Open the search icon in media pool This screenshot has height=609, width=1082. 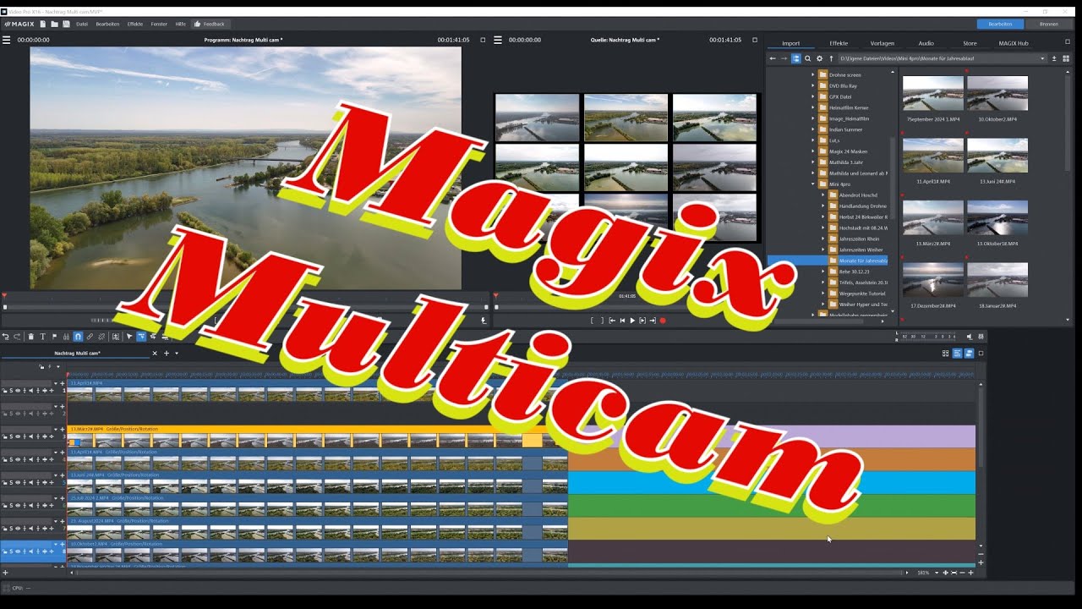[x=807, y=58]
